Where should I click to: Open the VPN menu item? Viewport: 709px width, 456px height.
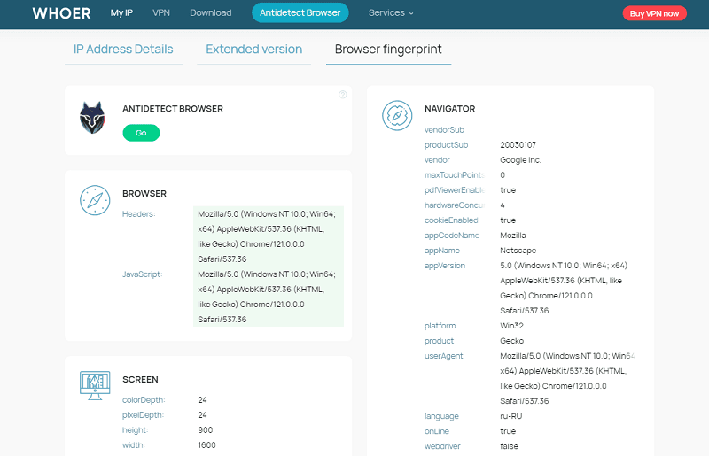coord(161,13)
